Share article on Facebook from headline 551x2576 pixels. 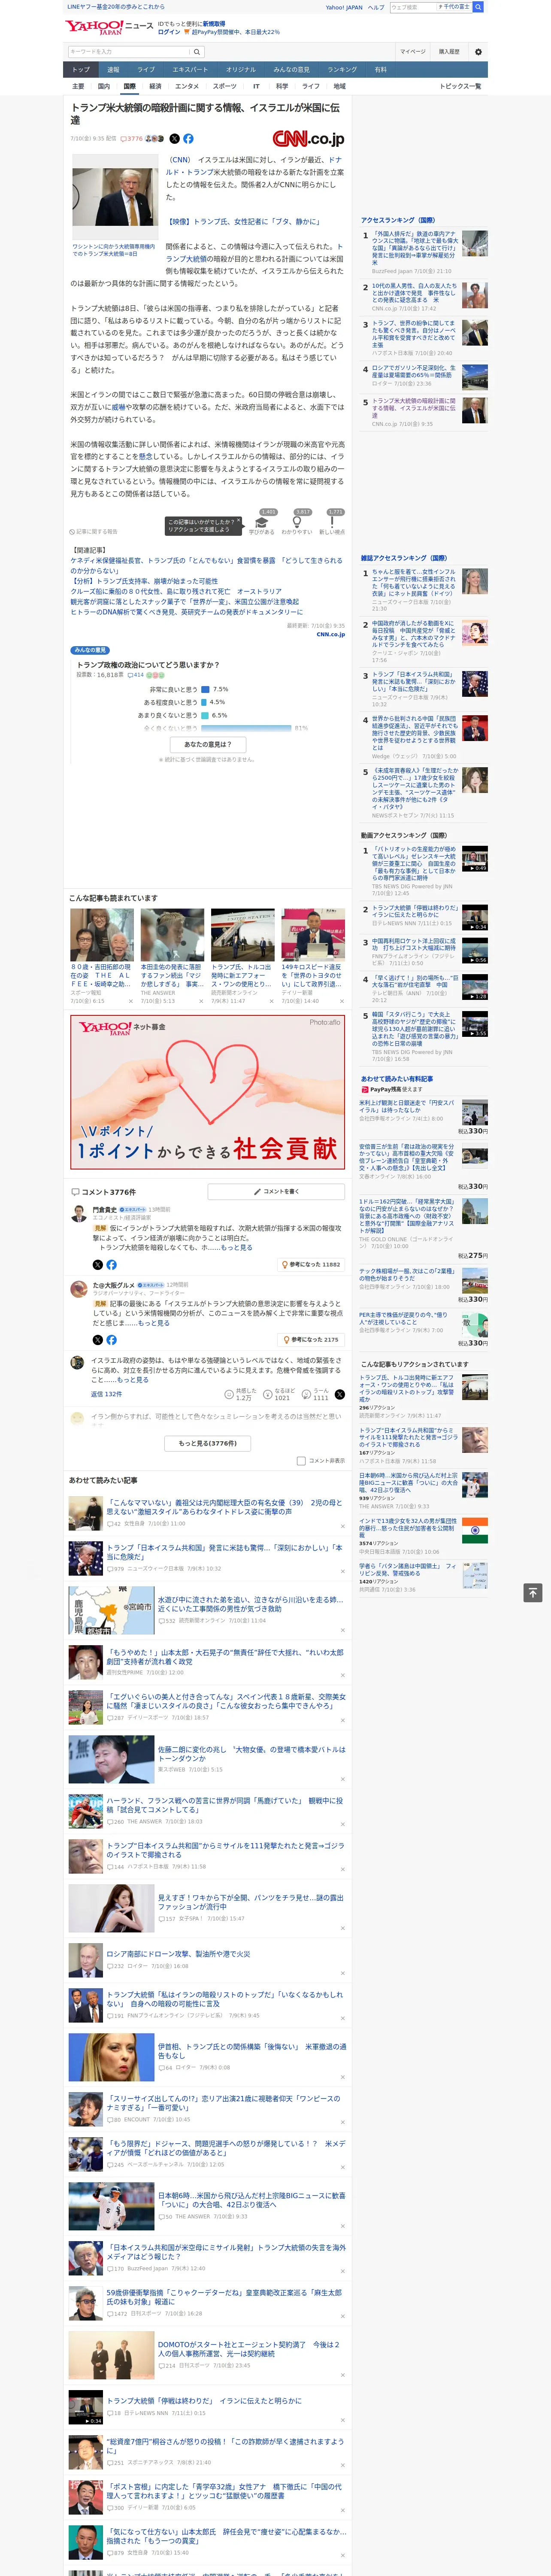point(188,139)
